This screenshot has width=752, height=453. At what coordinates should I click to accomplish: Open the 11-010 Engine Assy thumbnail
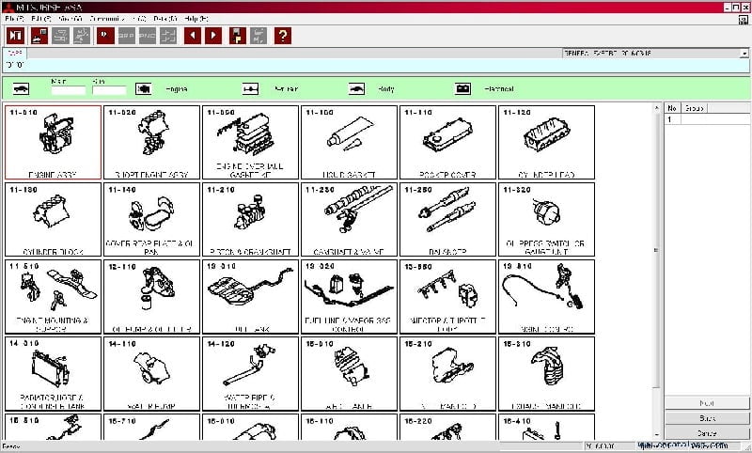coord(53,142)
